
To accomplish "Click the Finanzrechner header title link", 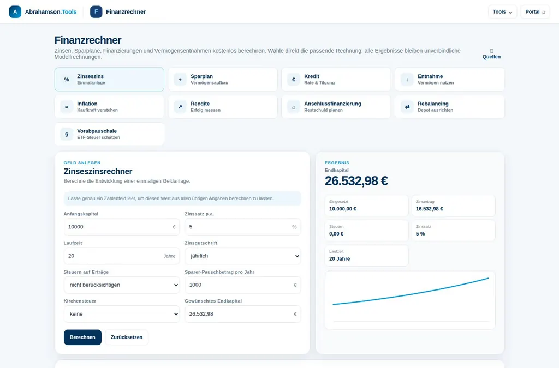I will click(x=126, y=12).
